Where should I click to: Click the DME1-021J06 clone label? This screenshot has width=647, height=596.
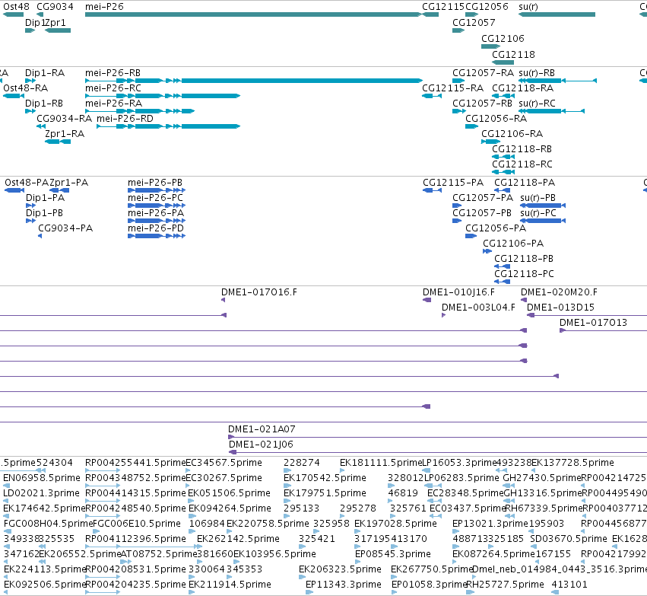(261, 445)
